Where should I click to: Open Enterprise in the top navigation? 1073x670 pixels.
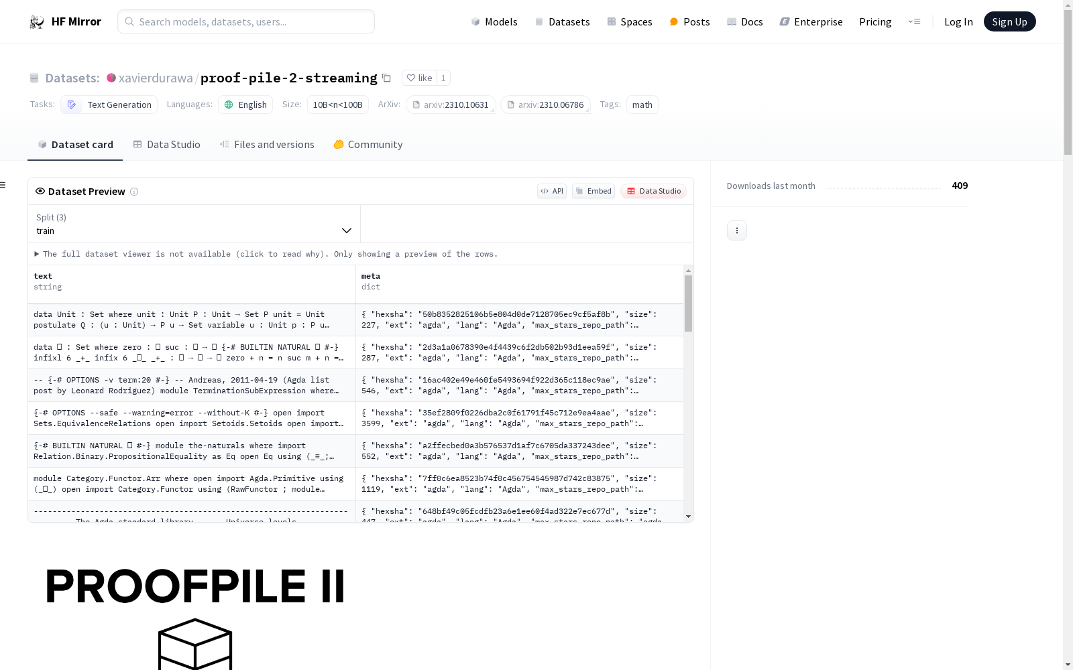tap(811, 22)
